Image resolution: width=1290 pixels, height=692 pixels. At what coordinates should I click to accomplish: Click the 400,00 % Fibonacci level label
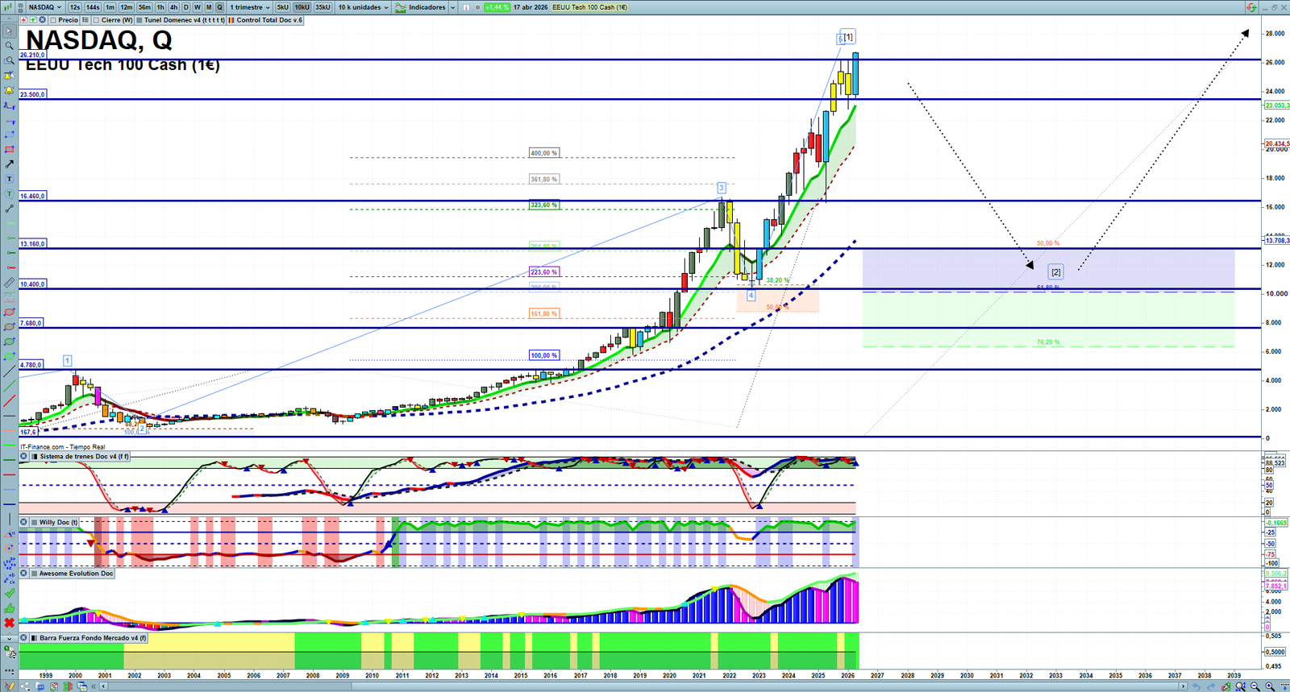pyautogui.click(x=543, y=153)
